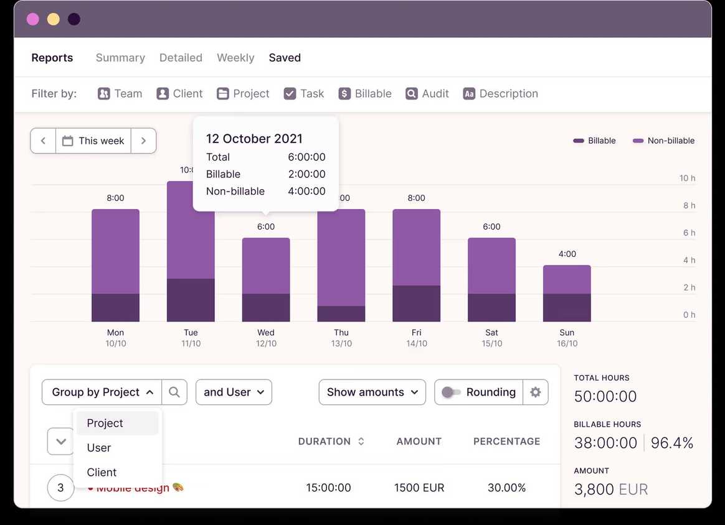Click the palette emoji beside Mobile design
725x525 pixels.
point(178,487)
